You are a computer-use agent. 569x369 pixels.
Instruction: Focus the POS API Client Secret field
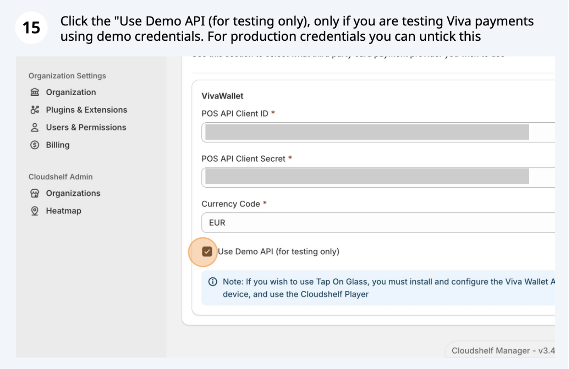pyautogui.click(x=378, y=178)
